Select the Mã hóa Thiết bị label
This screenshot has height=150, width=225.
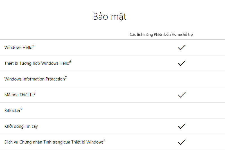pos(19,95)
